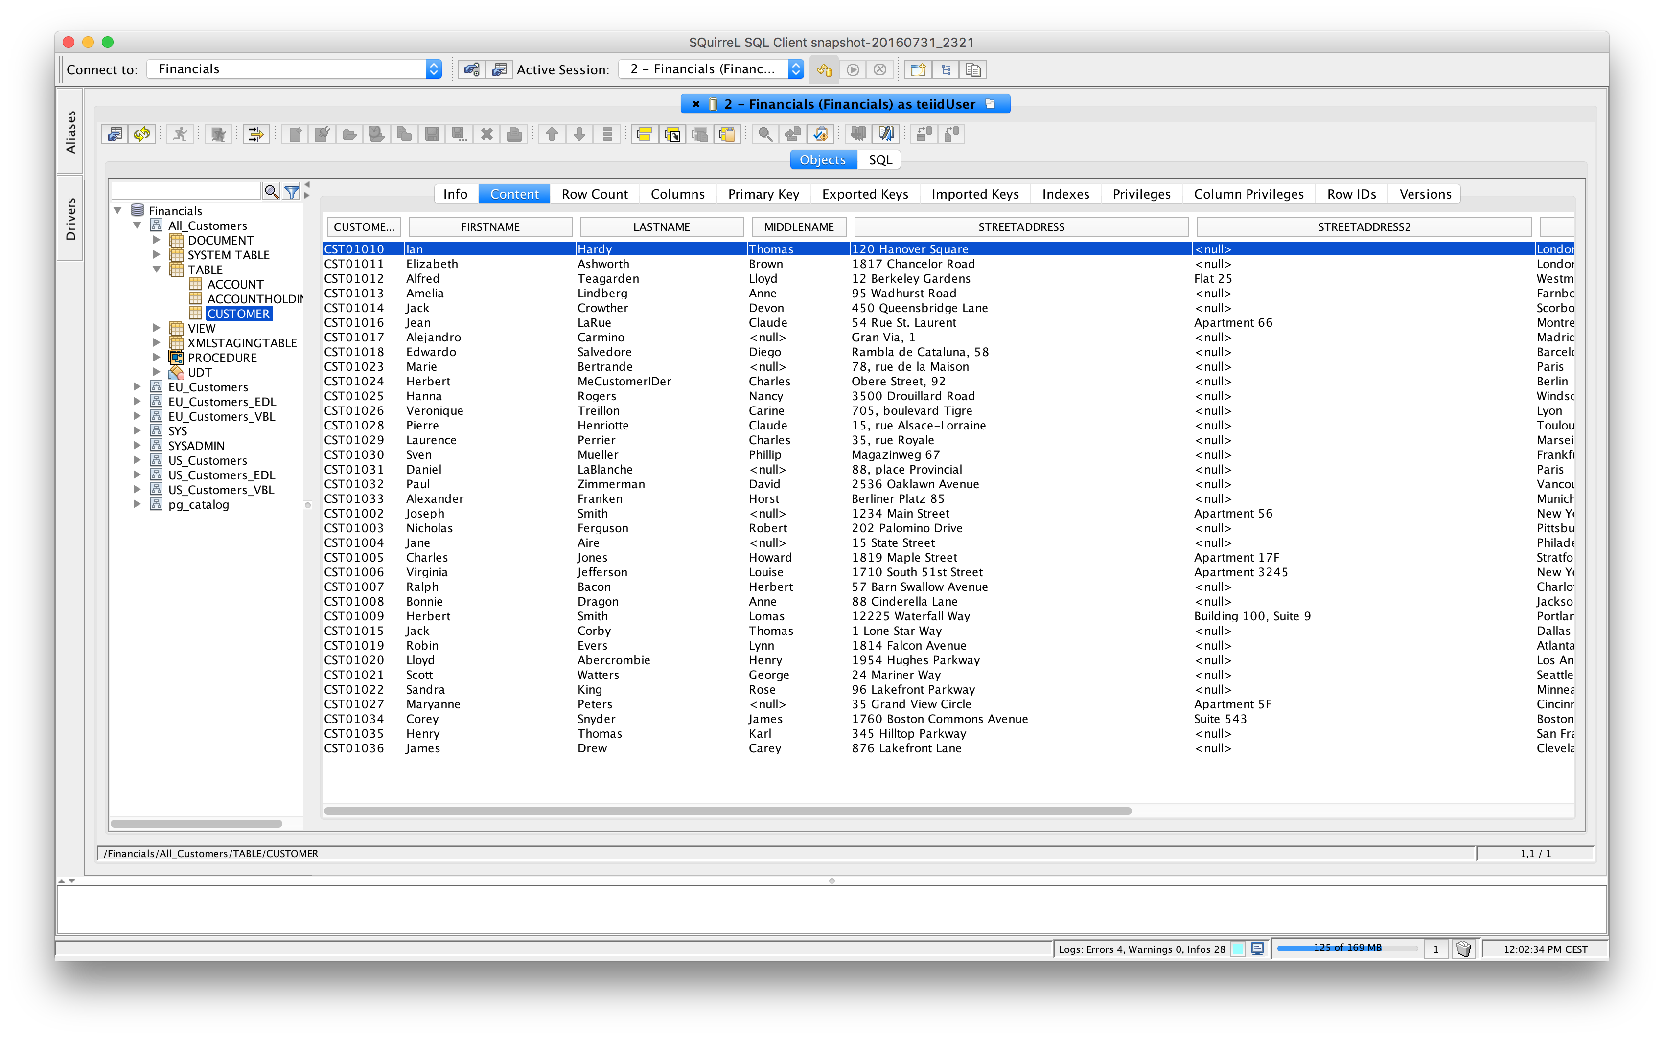Open the Connect to alias dropdown
The width and height of the screenshot is (1664, 1039).
434,68
